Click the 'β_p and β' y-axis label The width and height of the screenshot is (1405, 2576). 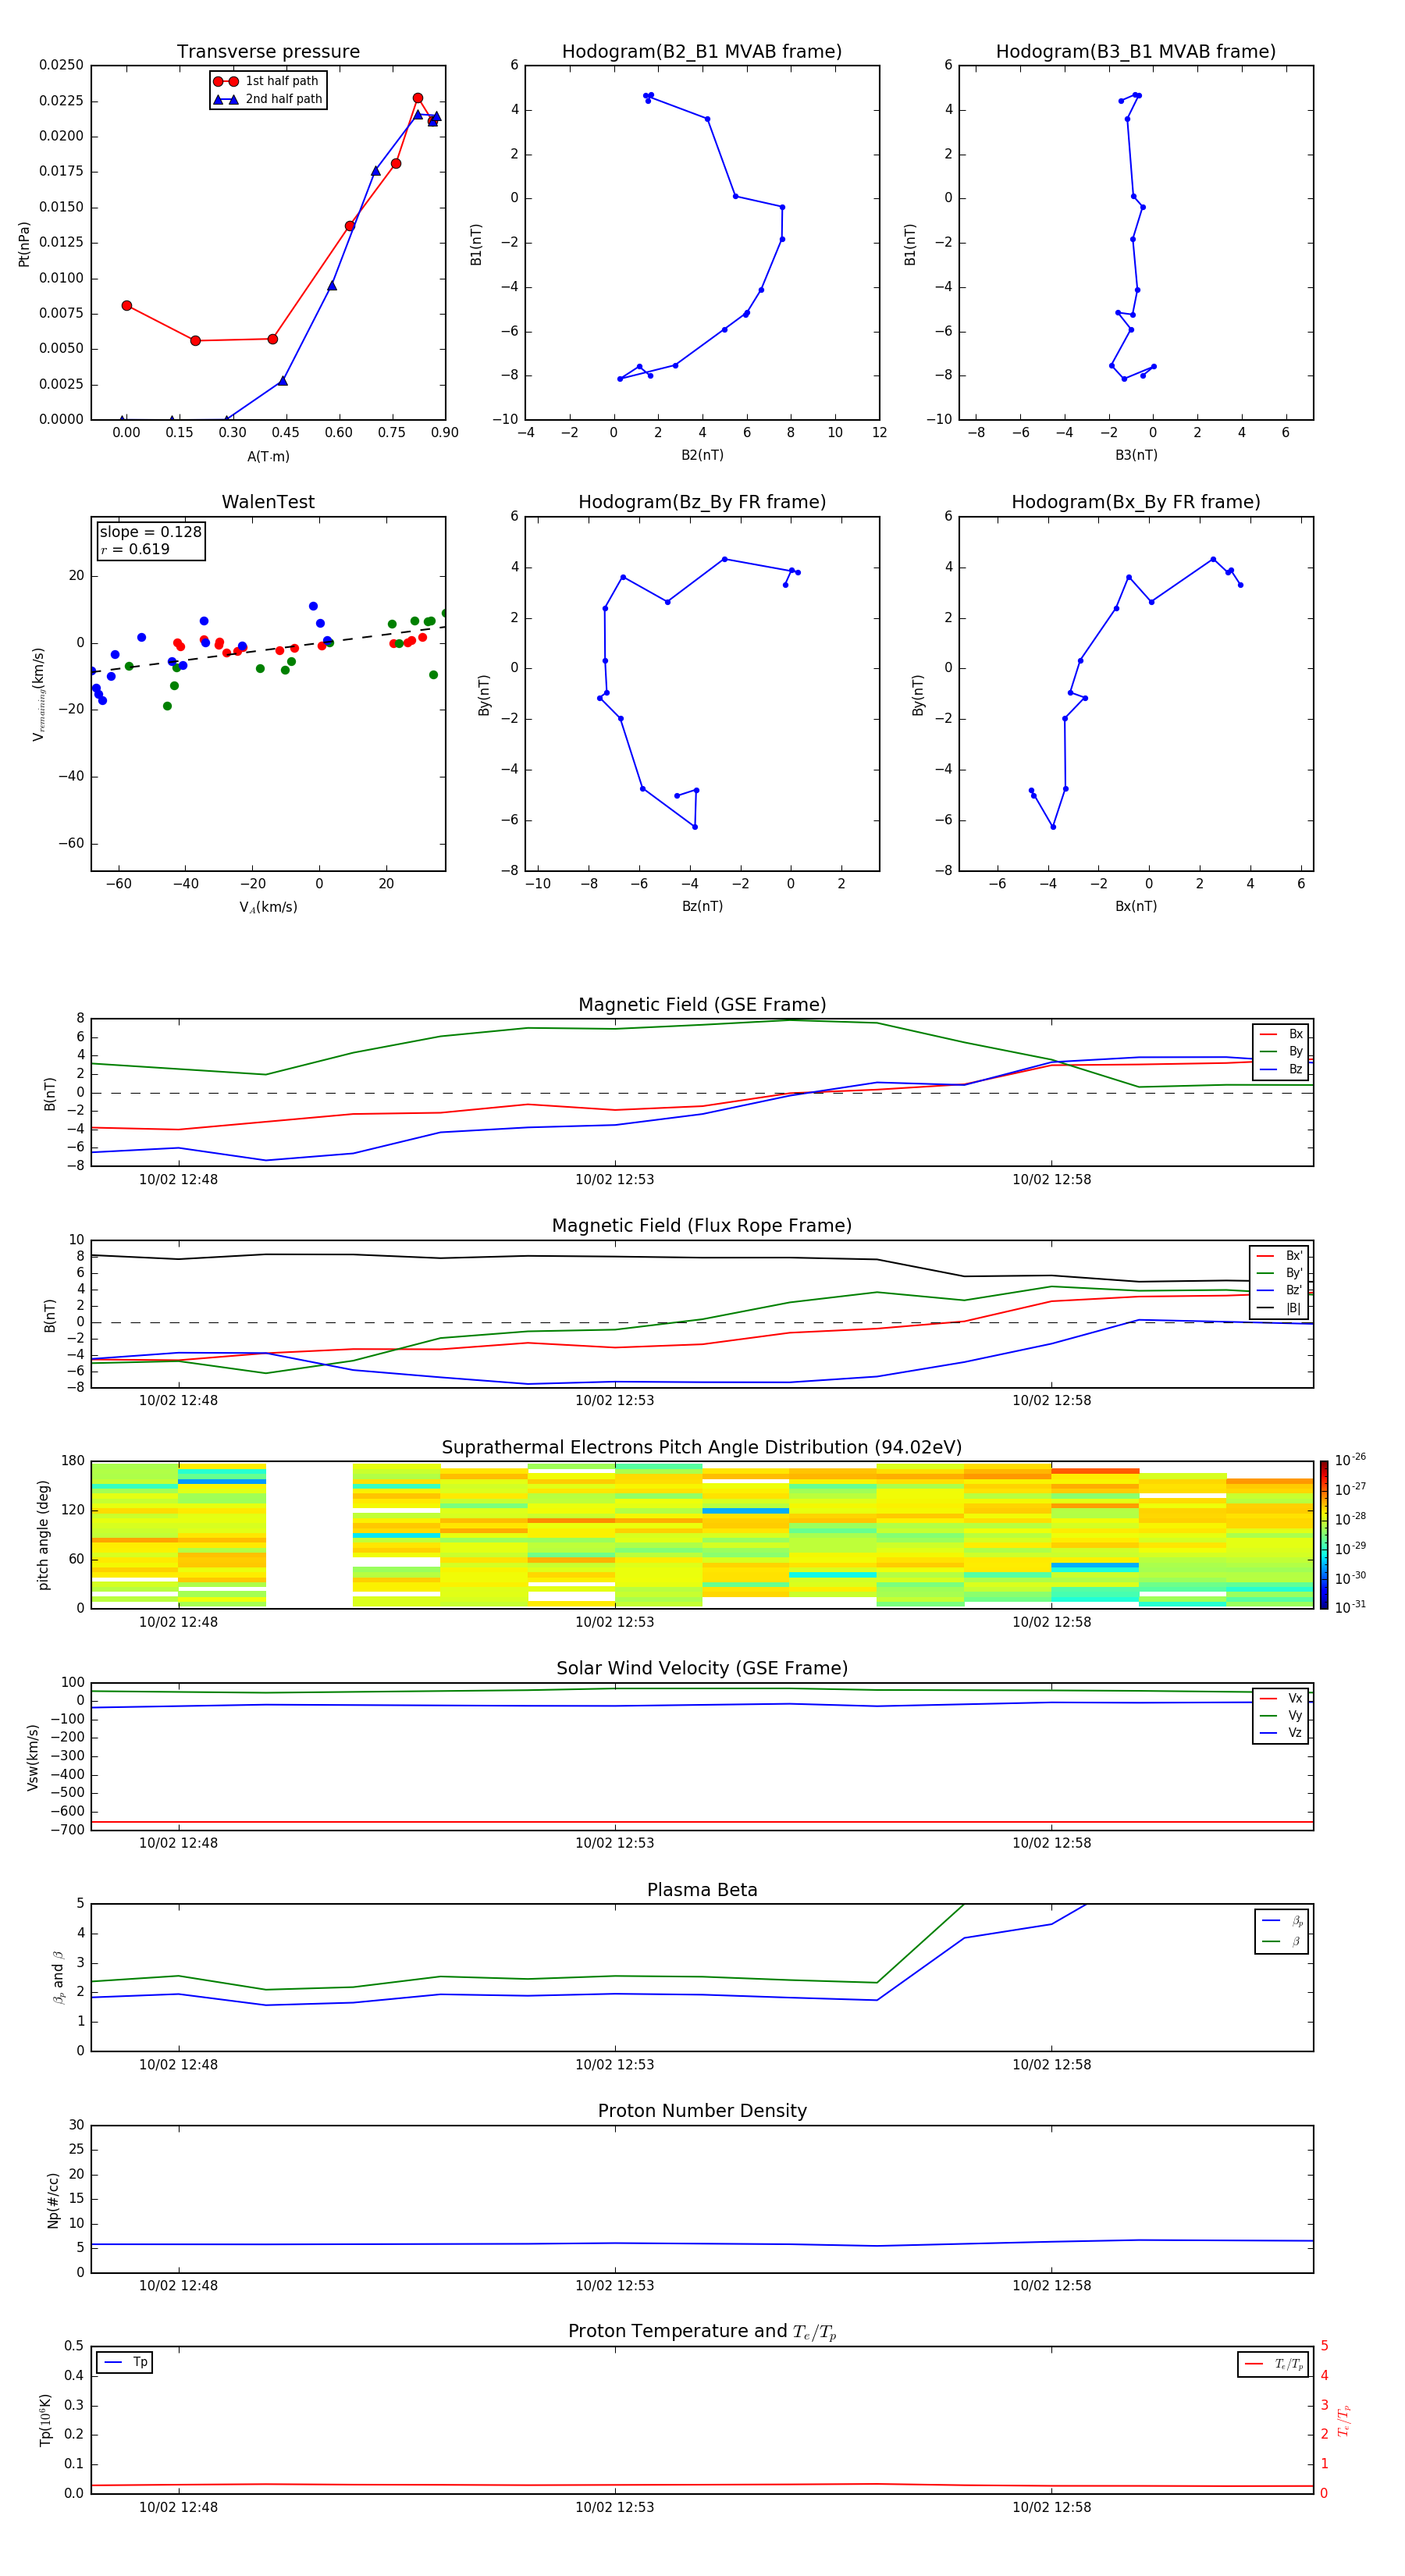pyautogui.click(x=58, y=1977)
